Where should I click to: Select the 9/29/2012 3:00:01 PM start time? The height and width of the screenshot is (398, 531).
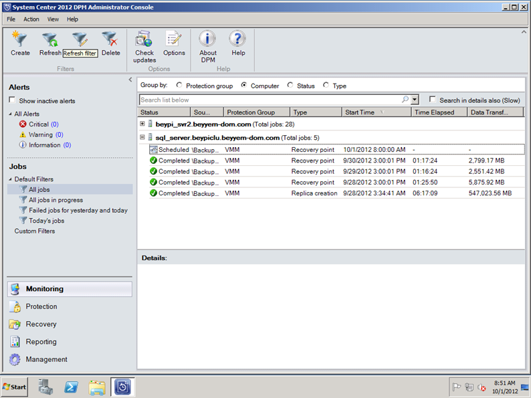[x=375, y=171]
